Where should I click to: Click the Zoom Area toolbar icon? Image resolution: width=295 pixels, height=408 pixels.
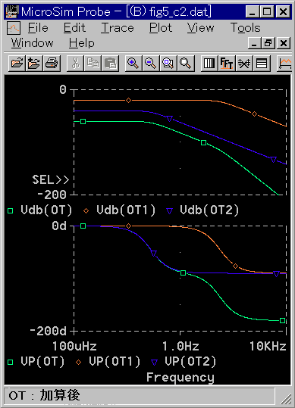[x=168, y=64]
